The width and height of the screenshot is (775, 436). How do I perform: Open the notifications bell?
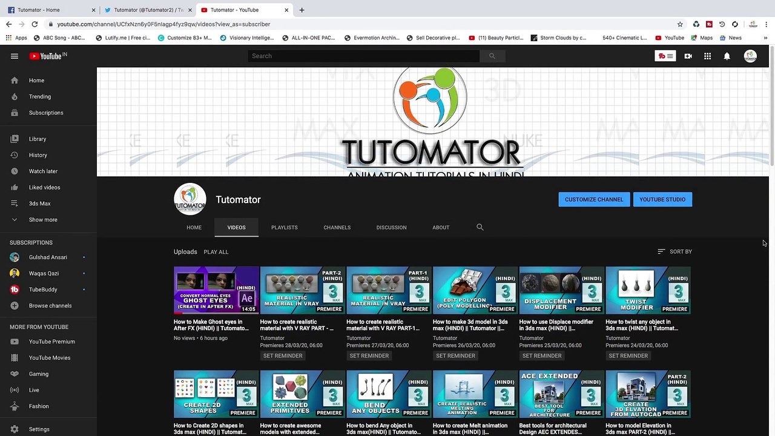tap(727, 56)
